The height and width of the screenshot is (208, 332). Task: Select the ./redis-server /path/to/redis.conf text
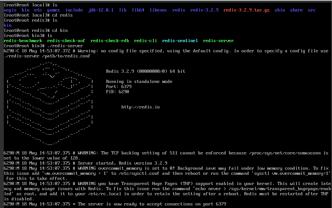pyautogui.click(x=47, y=56)
